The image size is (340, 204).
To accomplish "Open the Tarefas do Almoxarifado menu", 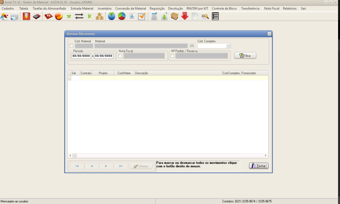I will [x=49, y=9].
